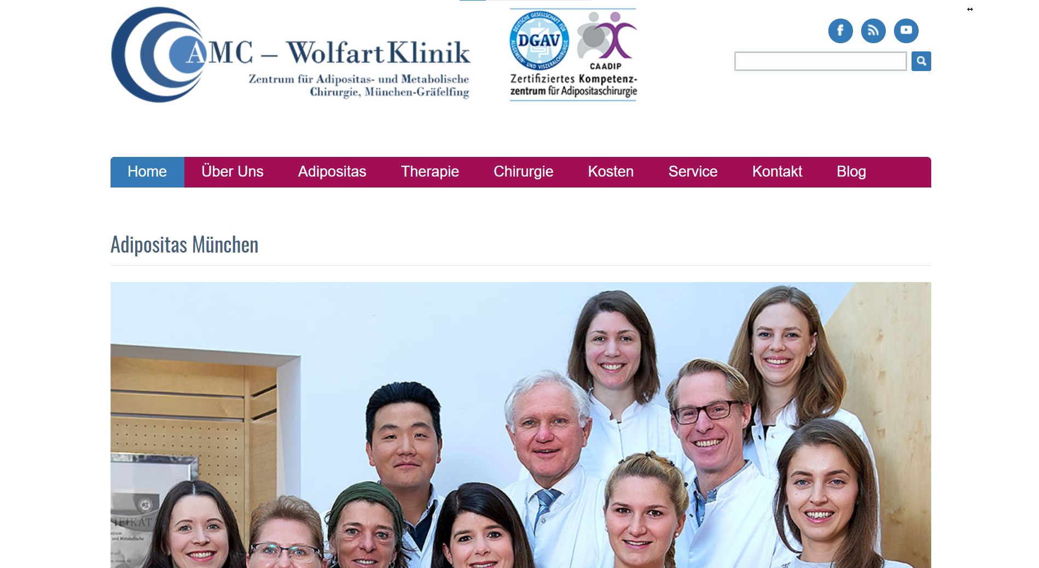Click the search magnifier button
Image resolution: width=1039 pixels, height=568 pixels.
click(921, 61)
